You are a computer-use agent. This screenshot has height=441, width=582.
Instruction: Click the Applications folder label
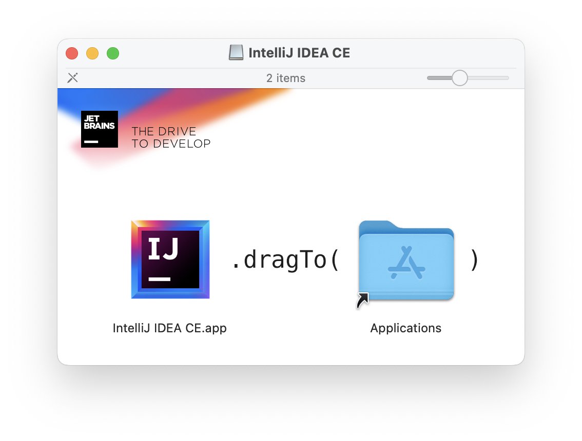pyautogui.click(x=405, y=328)
